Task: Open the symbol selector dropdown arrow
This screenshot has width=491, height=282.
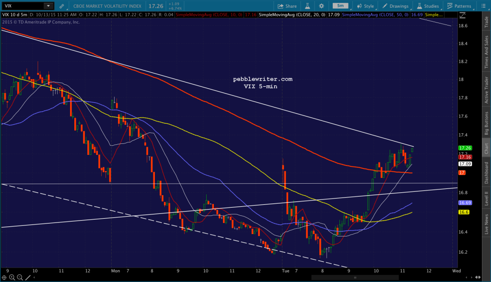Action: 48,6
